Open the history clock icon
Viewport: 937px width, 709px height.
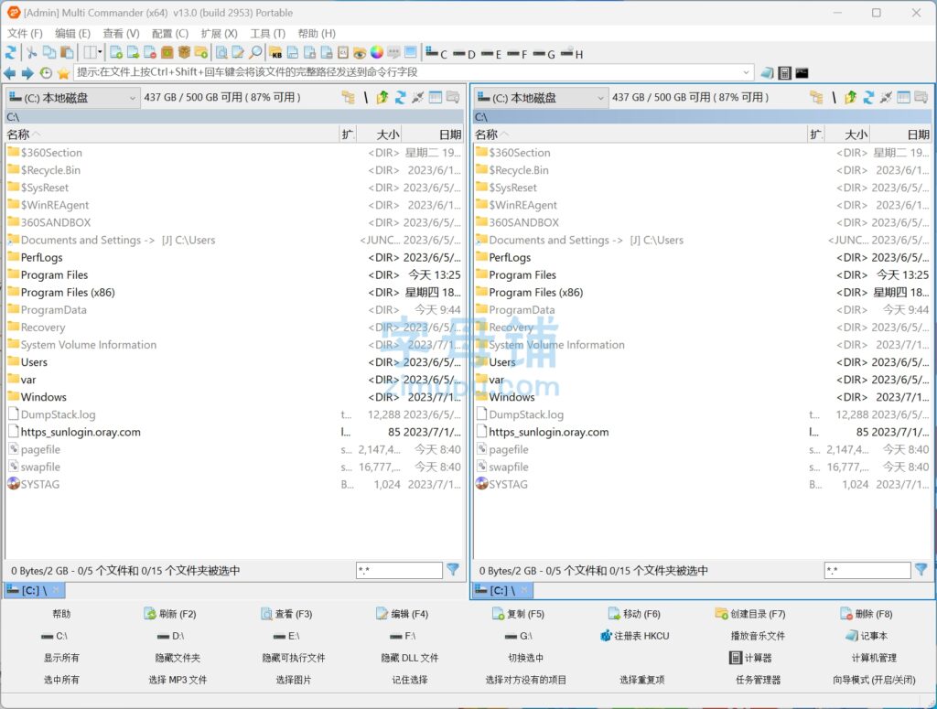(46, 73)
